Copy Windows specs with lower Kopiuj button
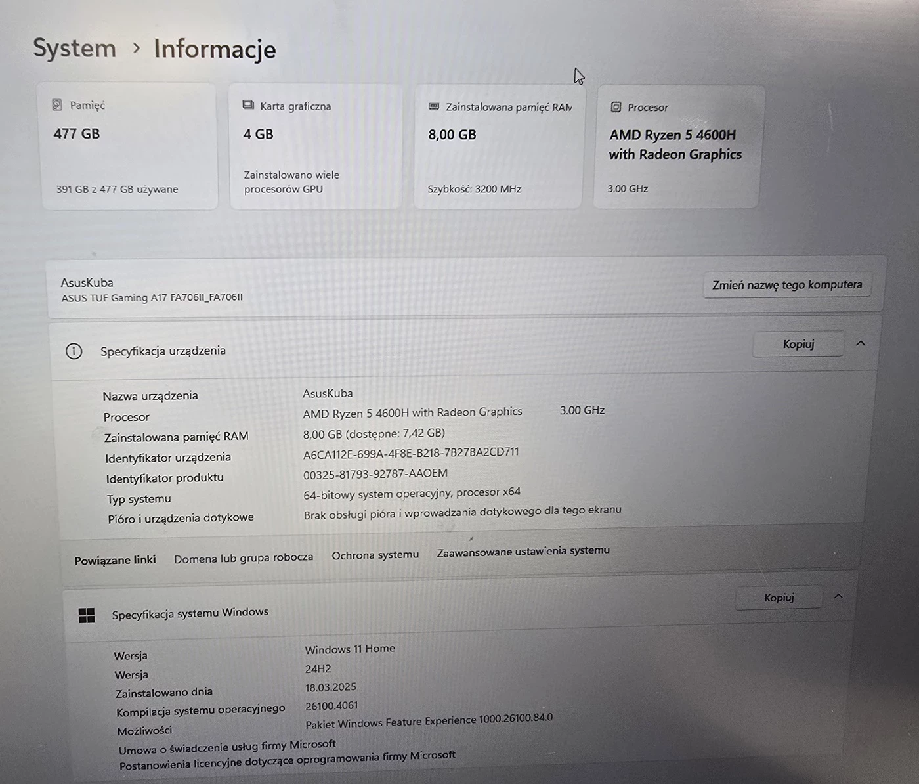This screenshot has height=784, width=919. [779, 598]
